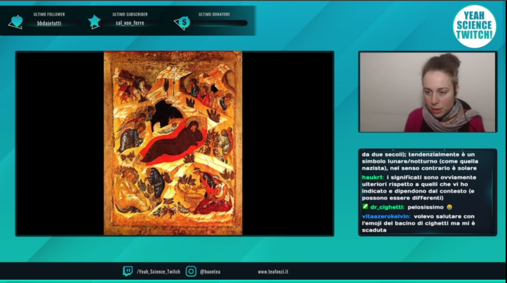Click follower name bbdajetutti
This screenshot has width=507, height=283.
coord(49,23)
